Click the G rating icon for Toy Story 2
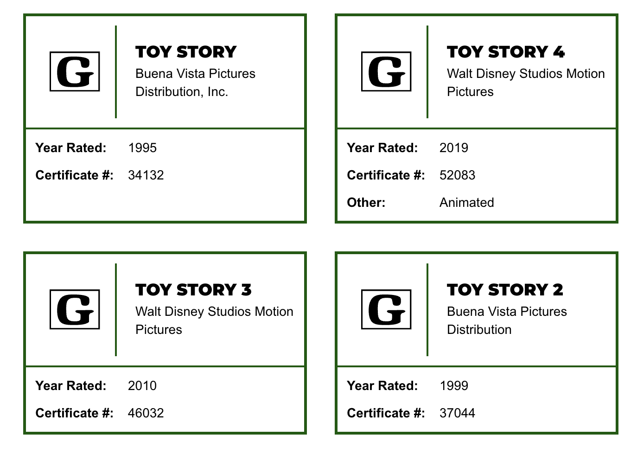The image size is (637, 461). 386,309
